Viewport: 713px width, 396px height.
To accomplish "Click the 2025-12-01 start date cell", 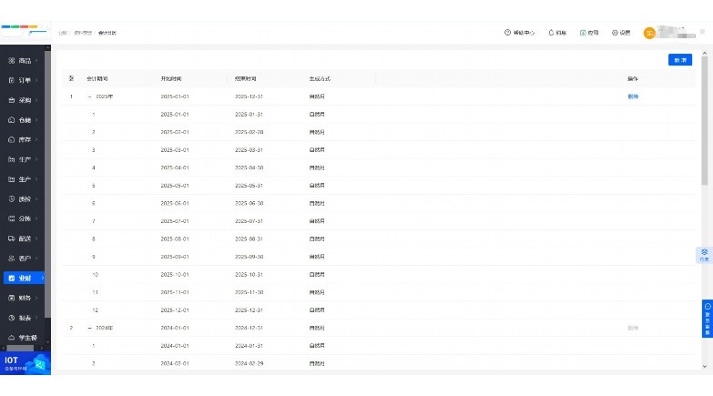I will coord(175,310).
